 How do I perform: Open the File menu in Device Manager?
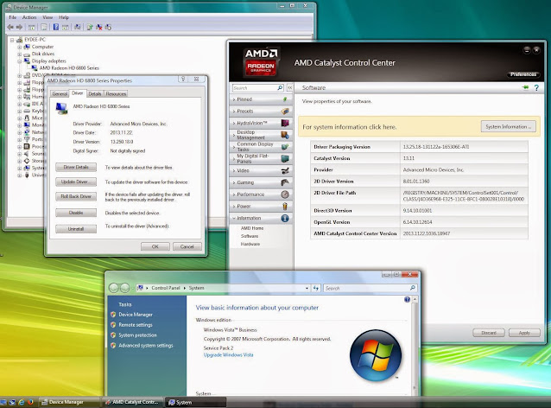(x=13, y=17)
